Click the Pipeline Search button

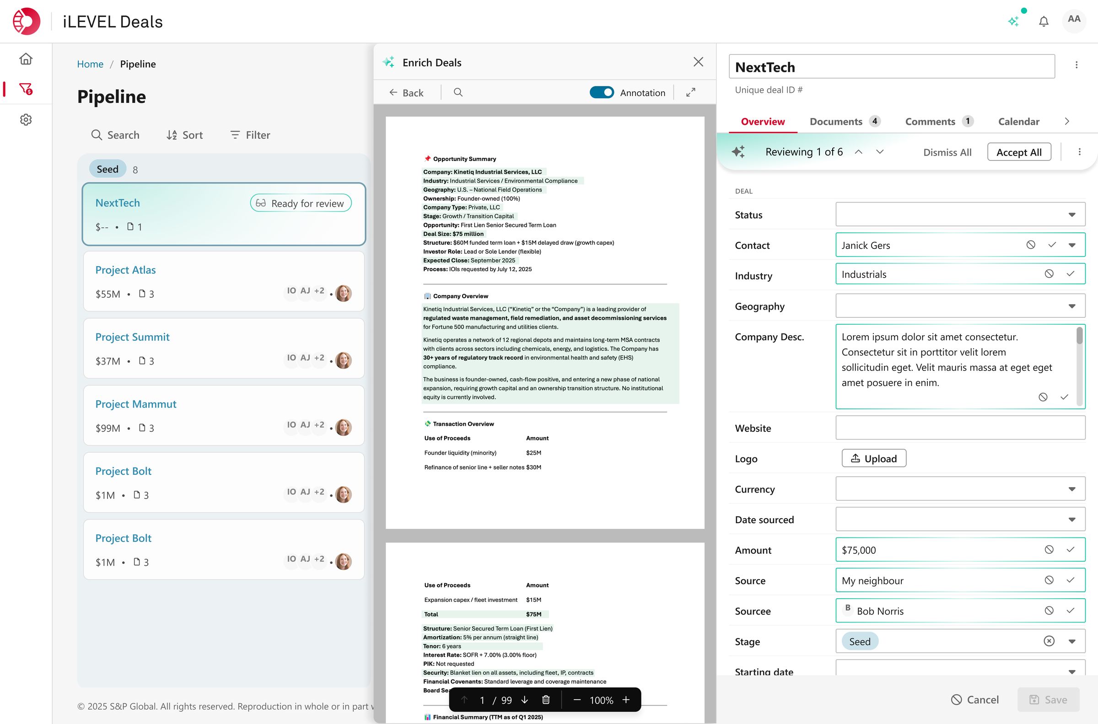pos(115,135)
